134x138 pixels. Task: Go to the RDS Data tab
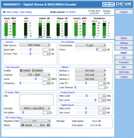124,72
